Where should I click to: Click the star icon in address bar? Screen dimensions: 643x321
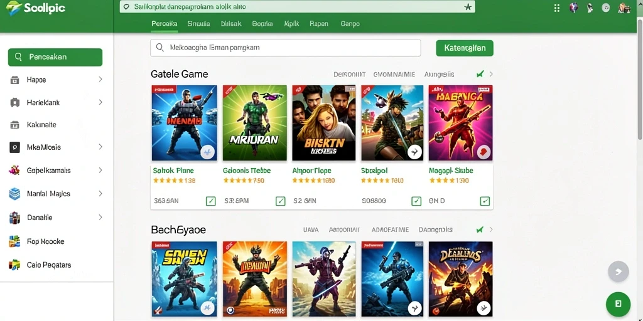[x=467, y=7]
